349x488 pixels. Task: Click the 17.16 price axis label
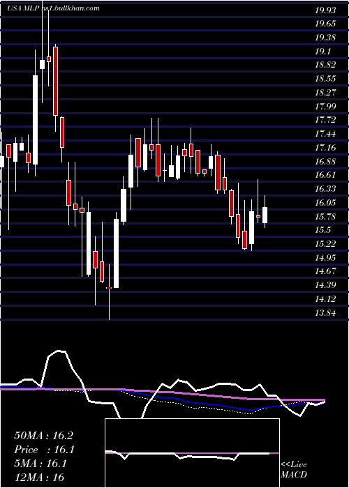[x=326, y=148]
